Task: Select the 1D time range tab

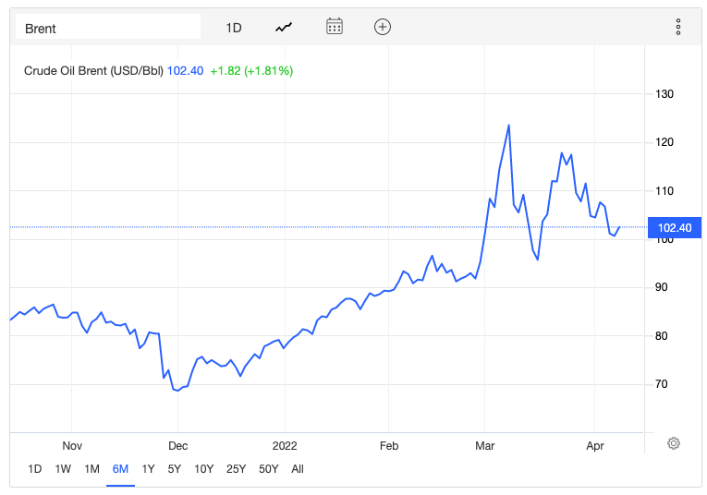Action: pos(35,469)
